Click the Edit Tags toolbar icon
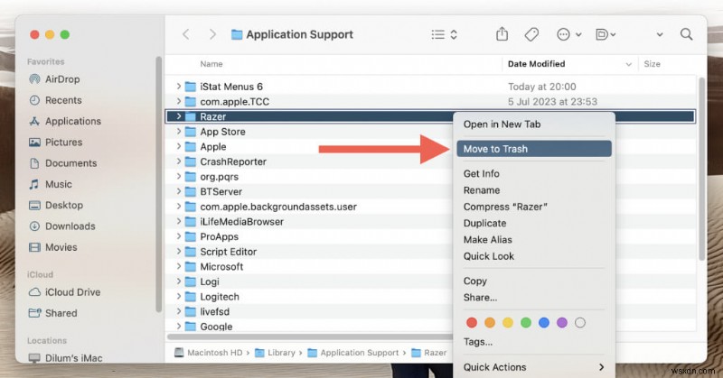 pos(531,34)
